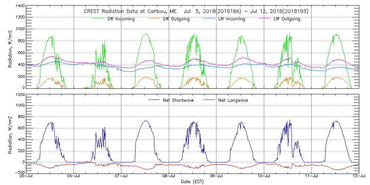The width and height of the screenshot is (370, 185).
Task: Click the CREST Radiation Data chart title
Action: (x=196, y=11)
